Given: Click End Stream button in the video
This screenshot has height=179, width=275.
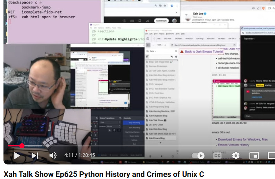Looking at the screenshot, I should coord(161,21).
